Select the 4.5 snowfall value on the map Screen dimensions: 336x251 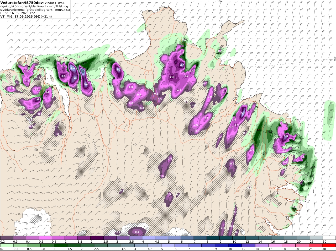pos(118,70)
